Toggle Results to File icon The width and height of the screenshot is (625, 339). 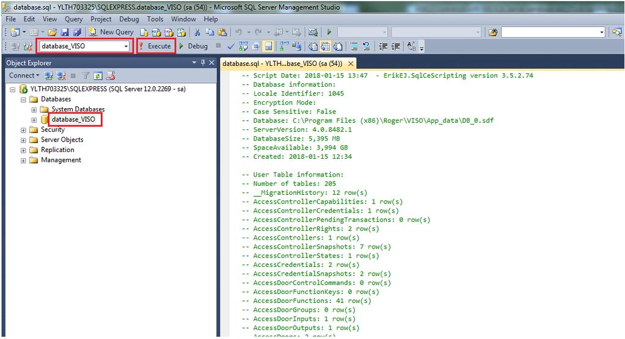tap(338, 46)
